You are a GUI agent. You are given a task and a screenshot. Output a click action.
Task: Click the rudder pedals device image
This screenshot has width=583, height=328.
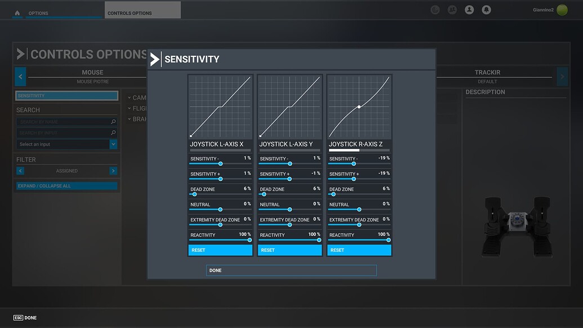pos(516,225)
